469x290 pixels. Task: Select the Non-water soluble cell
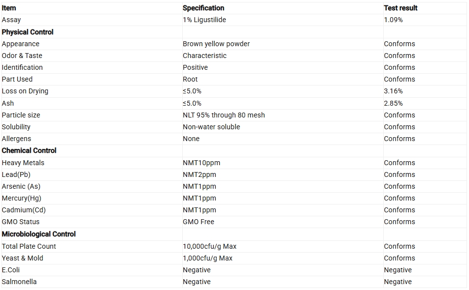click(x=211, y=127)
